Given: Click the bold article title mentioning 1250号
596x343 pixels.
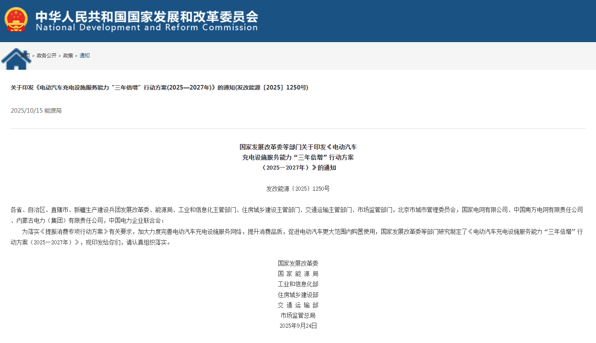Looking at the screenshot, I should (x=159, y=88).
